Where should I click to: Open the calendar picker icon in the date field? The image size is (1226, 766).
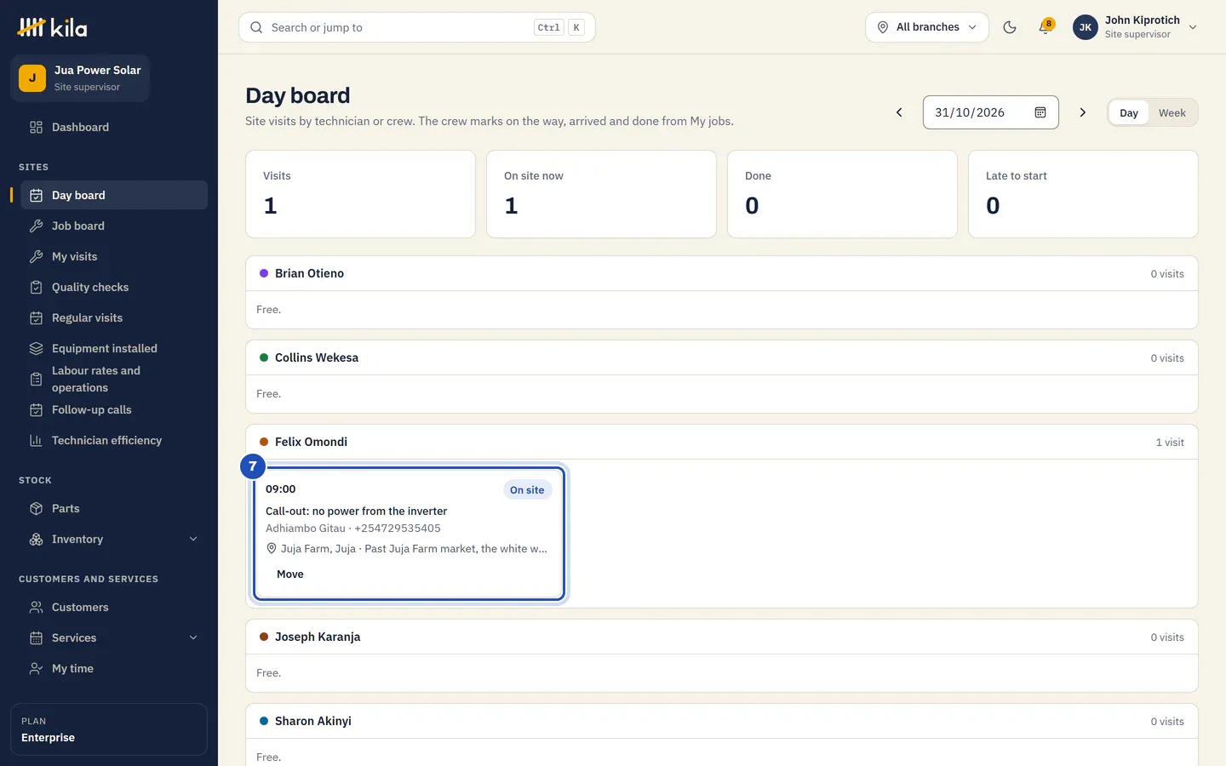point(1040,112)
